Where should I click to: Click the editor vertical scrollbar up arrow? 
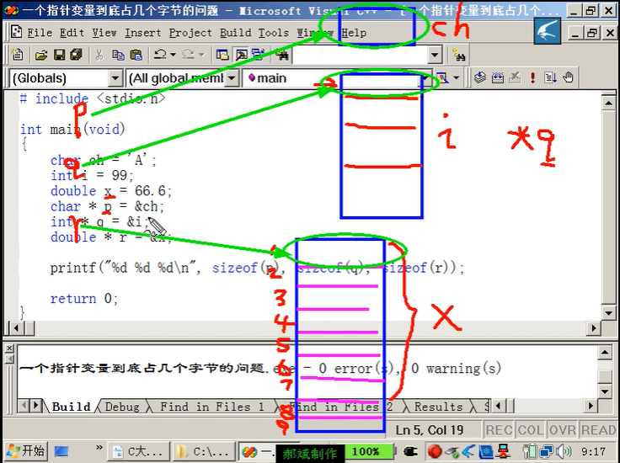(608, 104)
